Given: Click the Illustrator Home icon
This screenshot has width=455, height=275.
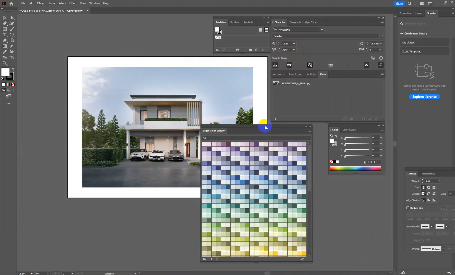Looking at the screenshot, I should 11,4.
